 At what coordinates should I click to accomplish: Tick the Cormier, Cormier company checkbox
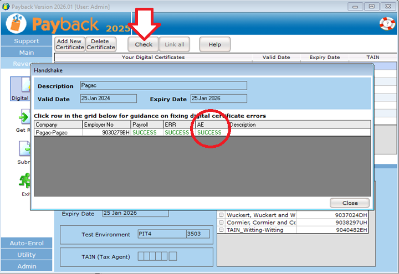click(221, 223)
